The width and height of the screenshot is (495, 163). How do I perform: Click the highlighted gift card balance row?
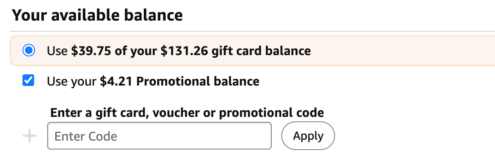(x=252, y=51)
